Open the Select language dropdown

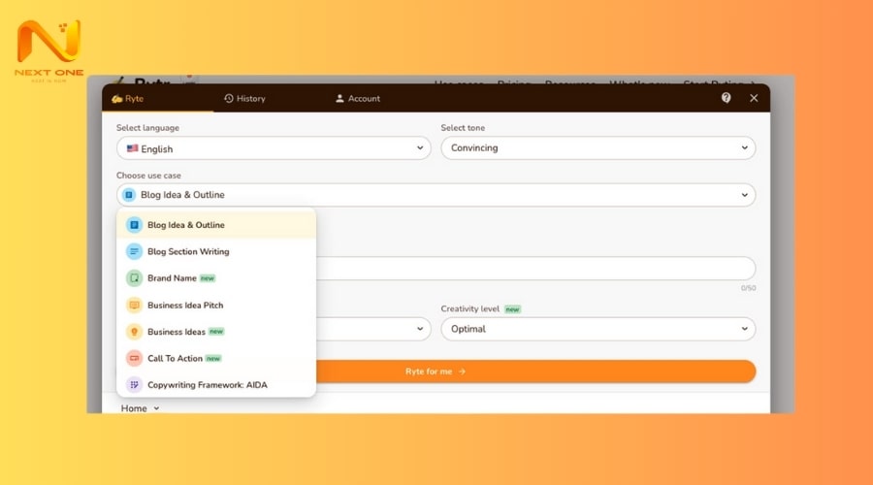[274, 148]
